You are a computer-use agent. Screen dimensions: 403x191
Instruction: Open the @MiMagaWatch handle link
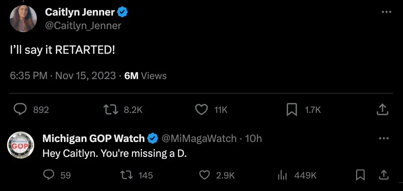coord(199,139)
